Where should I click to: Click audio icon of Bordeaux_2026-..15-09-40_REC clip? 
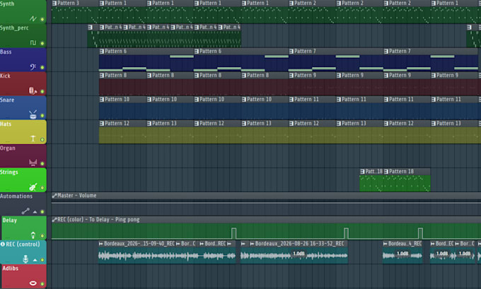coord(101,244)
